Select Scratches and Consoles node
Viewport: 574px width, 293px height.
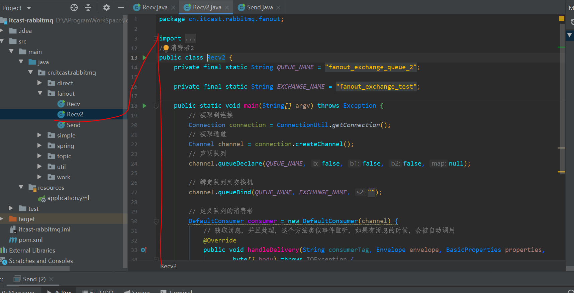[40, 261]
